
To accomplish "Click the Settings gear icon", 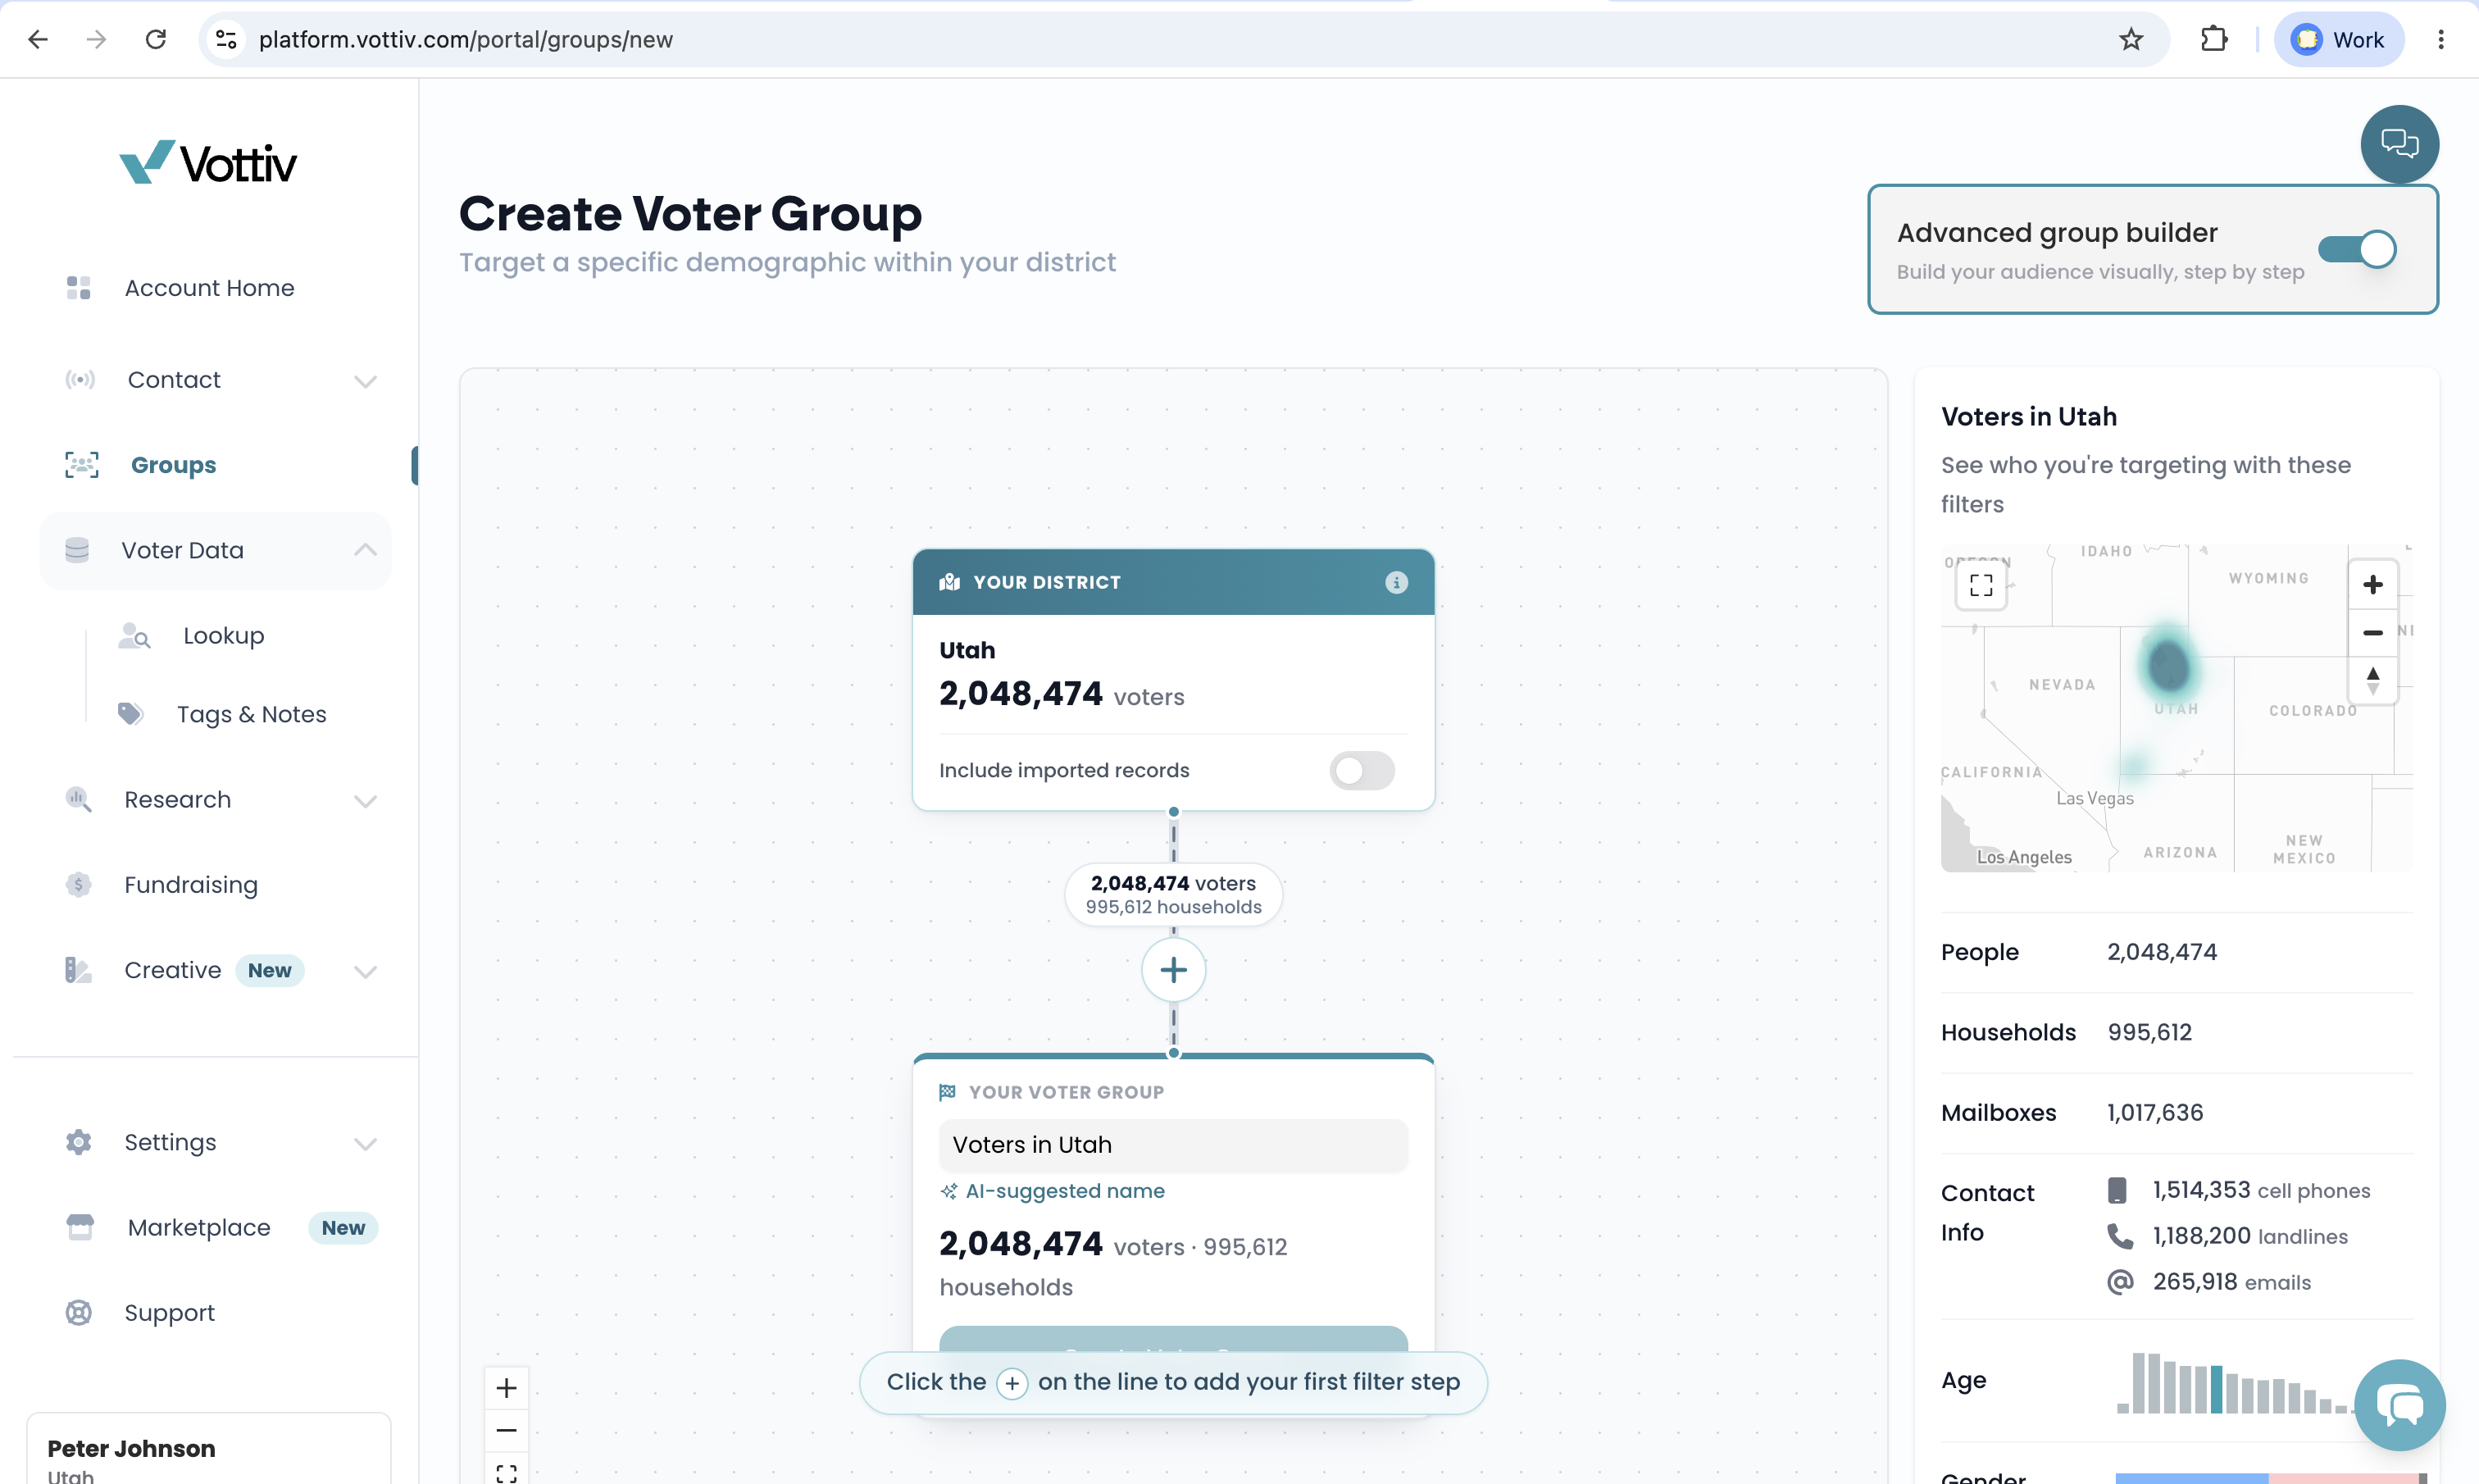I will coord(78,1142).
